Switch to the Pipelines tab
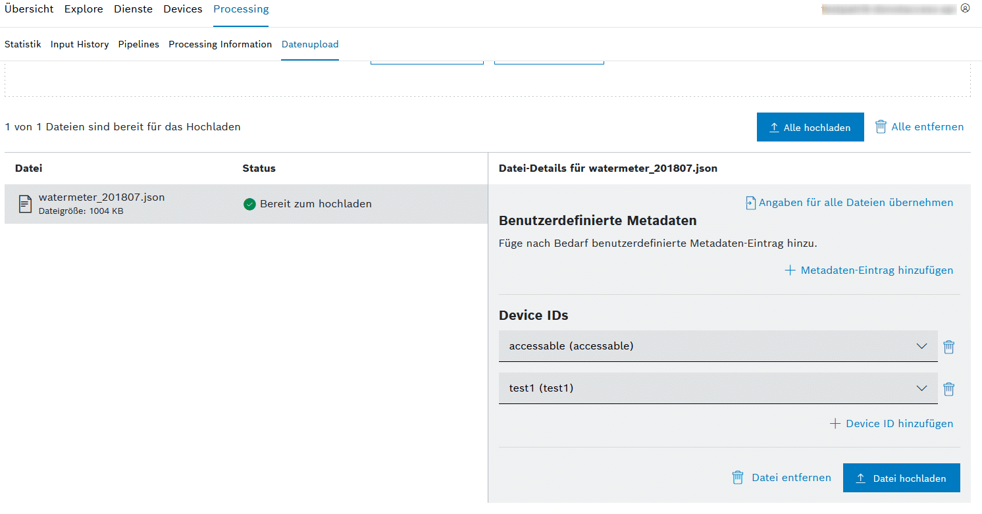Image resolution: width=982 pixels, height=514 pixels. click(x=139, y=44)
